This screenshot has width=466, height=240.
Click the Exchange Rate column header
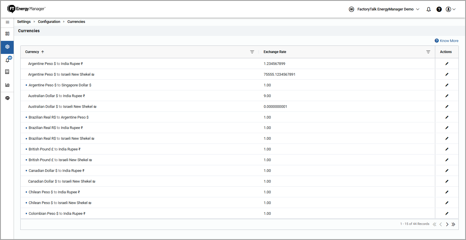[275, 52]
